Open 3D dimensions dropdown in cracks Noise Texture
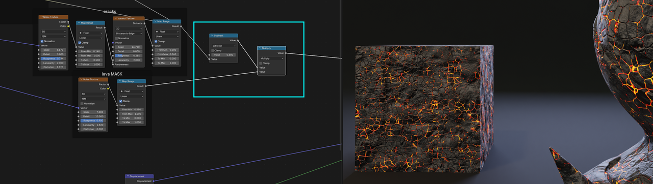Screen dimensions: 653x184 point(54,32)
